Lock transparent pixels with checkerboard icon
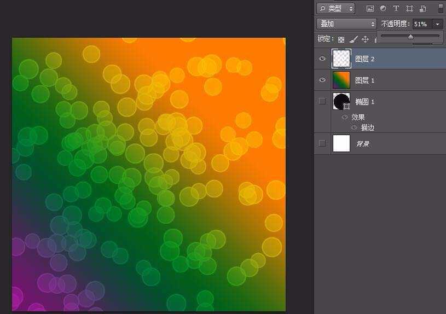Viewport: 446px width, 314px height. 341,39
